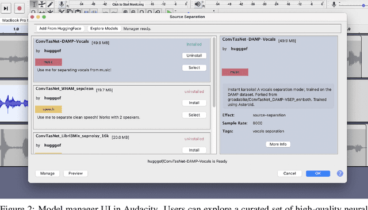368x210 pixels.
Task: Click the red music tag in the DAMP-Vocals card
Action: pyautogui.click(x=48, y=62)
